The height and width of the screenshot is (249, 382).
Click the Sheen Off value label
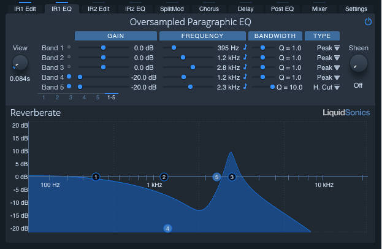[x=358, y=85]
